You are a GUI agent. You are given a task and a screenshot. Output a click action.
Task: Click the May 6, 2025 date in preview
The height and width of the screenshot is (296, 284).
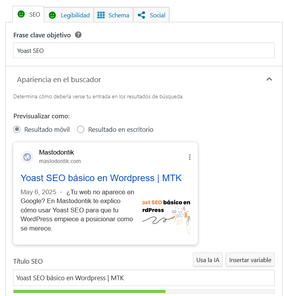[x=38, y=192]
